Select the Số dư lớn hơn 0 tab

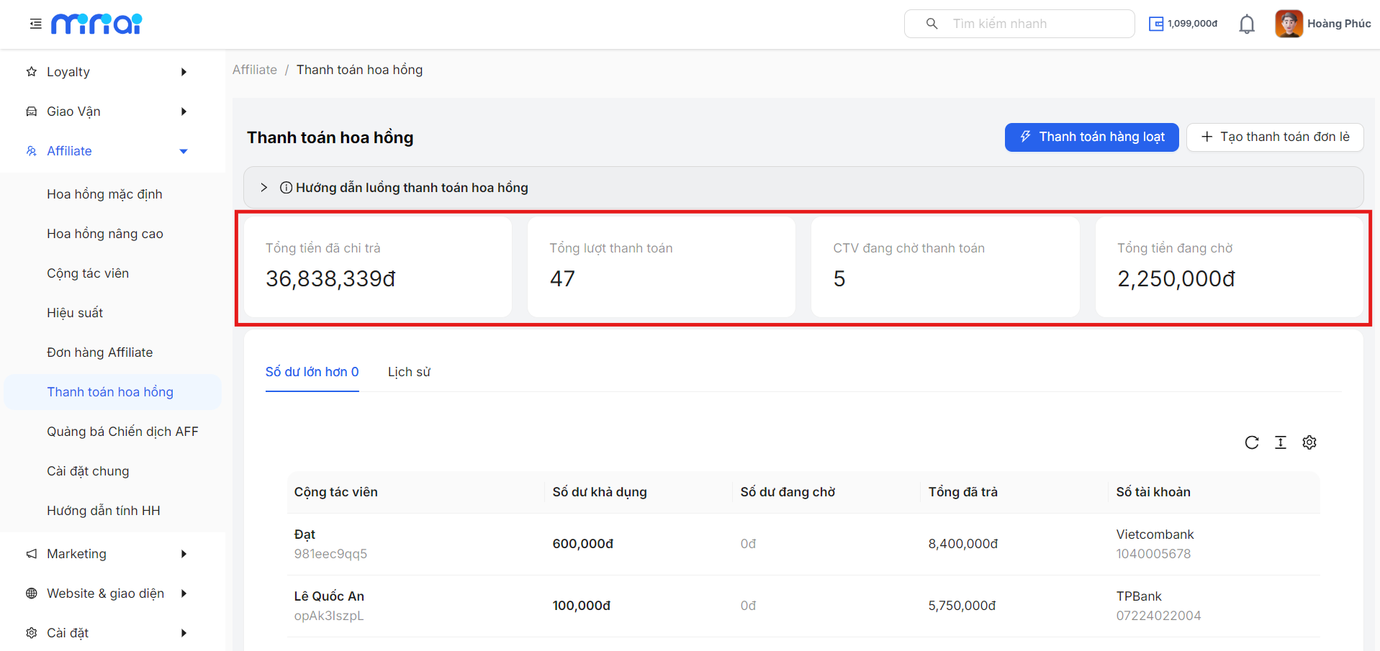click(x=312, y=372)
